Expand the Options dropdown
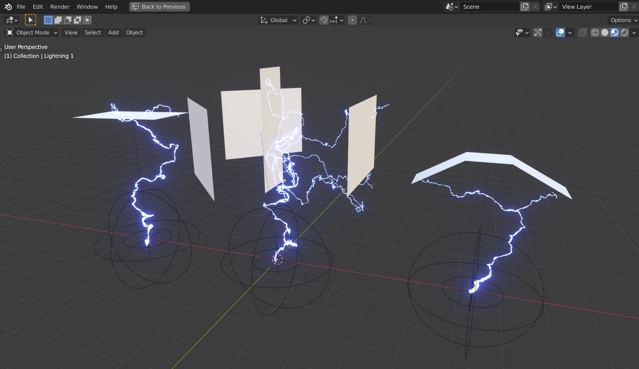 coord(622,20)
